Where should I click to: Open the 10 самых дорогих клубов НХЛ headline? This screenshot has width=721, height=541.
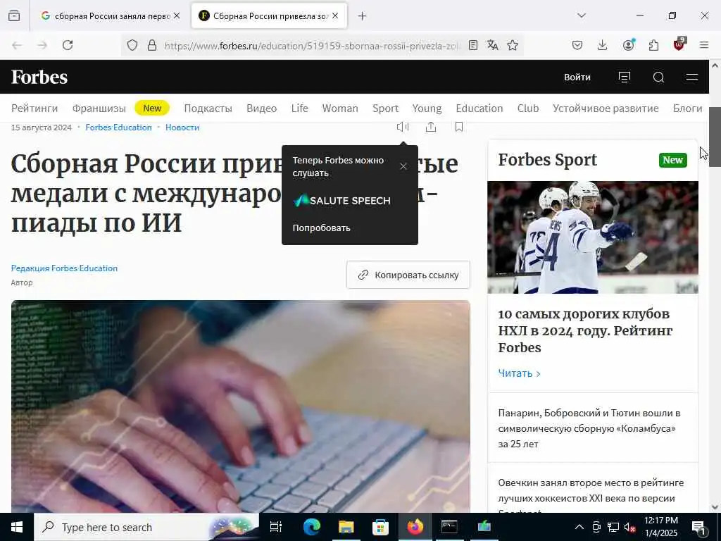(x=585, y=331)
